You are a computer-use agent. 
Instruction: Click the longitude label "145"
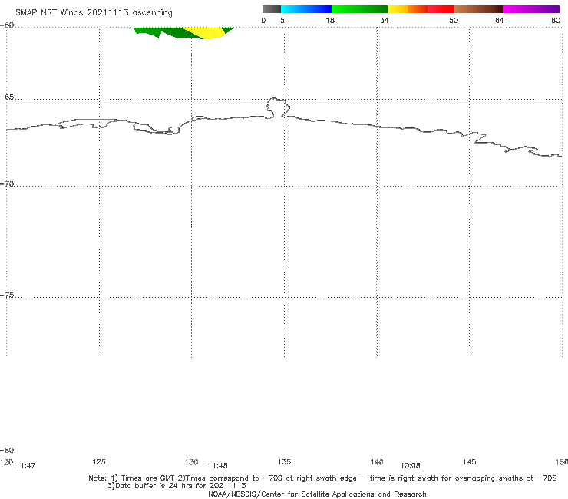click(x=470, y=461)
